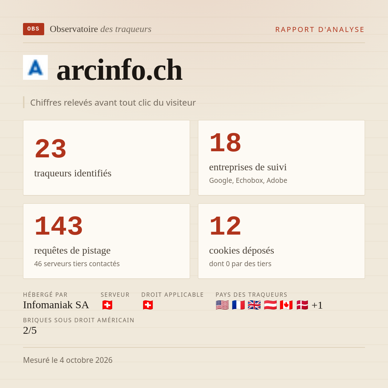Click the 'requêtes de pistage' label
Screen dimensions: 388x388
[x=72, y=251]
